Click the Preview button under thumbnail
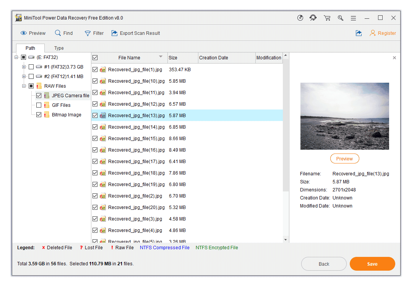This screenshot has width=409, height=281. pos(344,158)
